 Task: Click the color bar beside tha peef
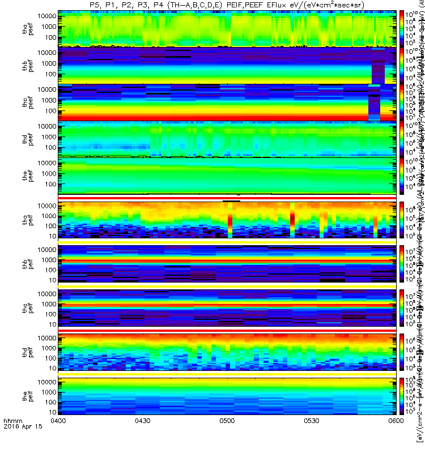(x=402, y=29)
